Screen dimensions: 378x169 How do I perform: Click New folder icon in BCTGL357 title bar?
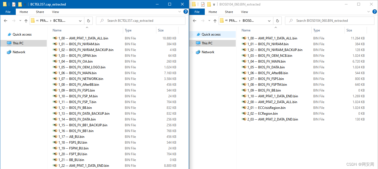20,4
